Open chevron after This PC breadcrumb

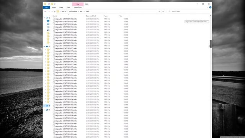[68, 11]
